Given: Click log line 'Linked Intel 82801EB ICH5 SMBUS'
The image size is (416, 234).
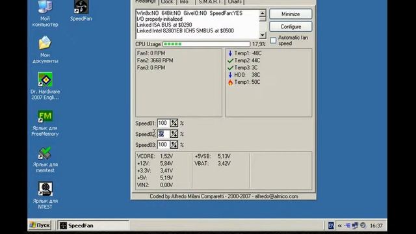Looking at the screenshot, I should pos(185,31).
